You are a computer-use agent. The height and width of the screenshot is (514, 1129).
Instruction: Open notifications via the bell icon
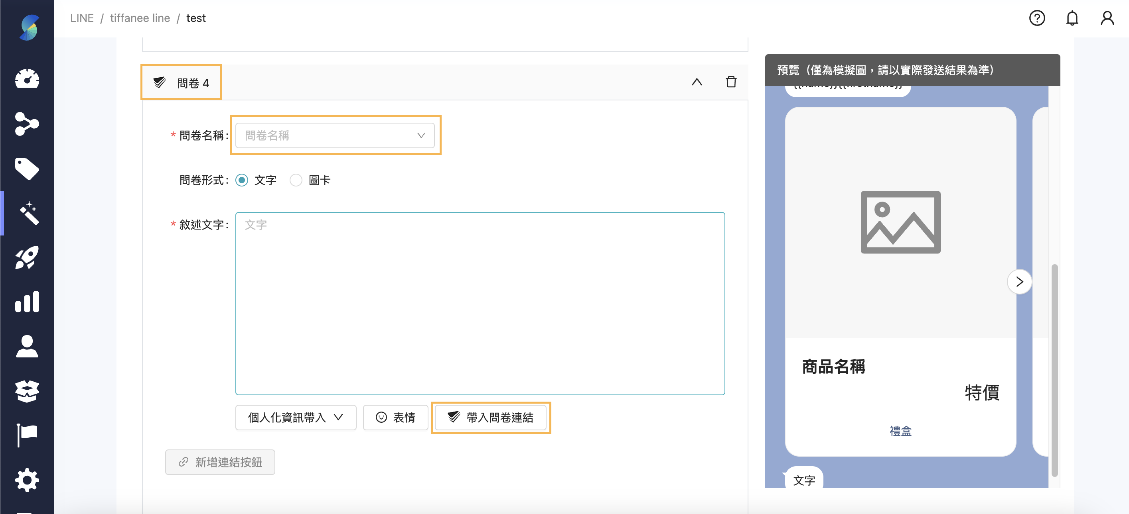click(x=1072, y=18)
